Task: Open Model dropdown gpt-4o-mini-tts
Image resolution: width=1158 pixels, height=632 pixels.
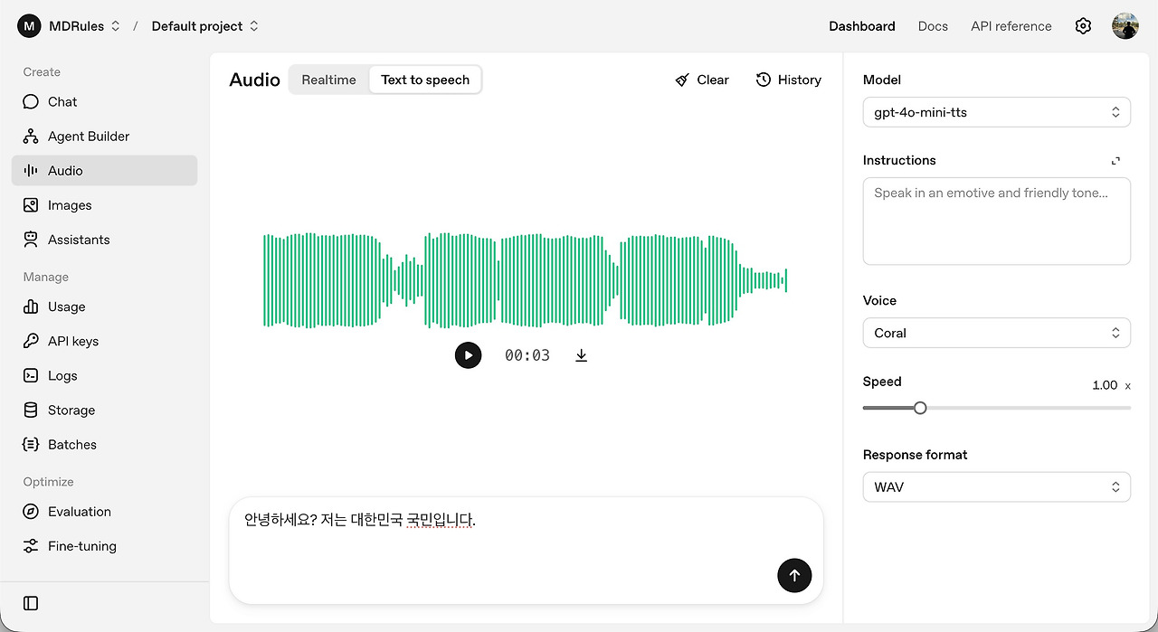Action: pos(997,112)
